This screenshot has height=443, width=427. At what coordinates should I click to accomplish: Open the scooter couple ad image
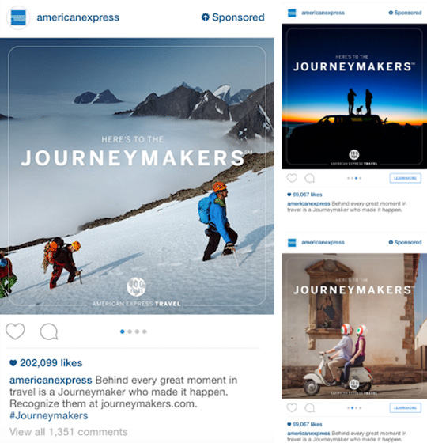[x=354, y=326]
